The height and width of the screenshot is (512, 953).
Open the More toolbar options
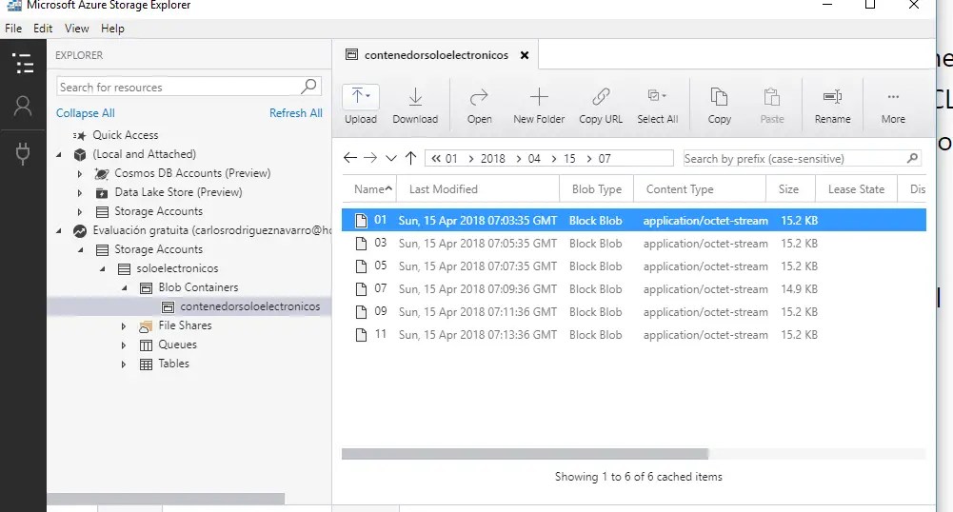(x=893, y=105)
